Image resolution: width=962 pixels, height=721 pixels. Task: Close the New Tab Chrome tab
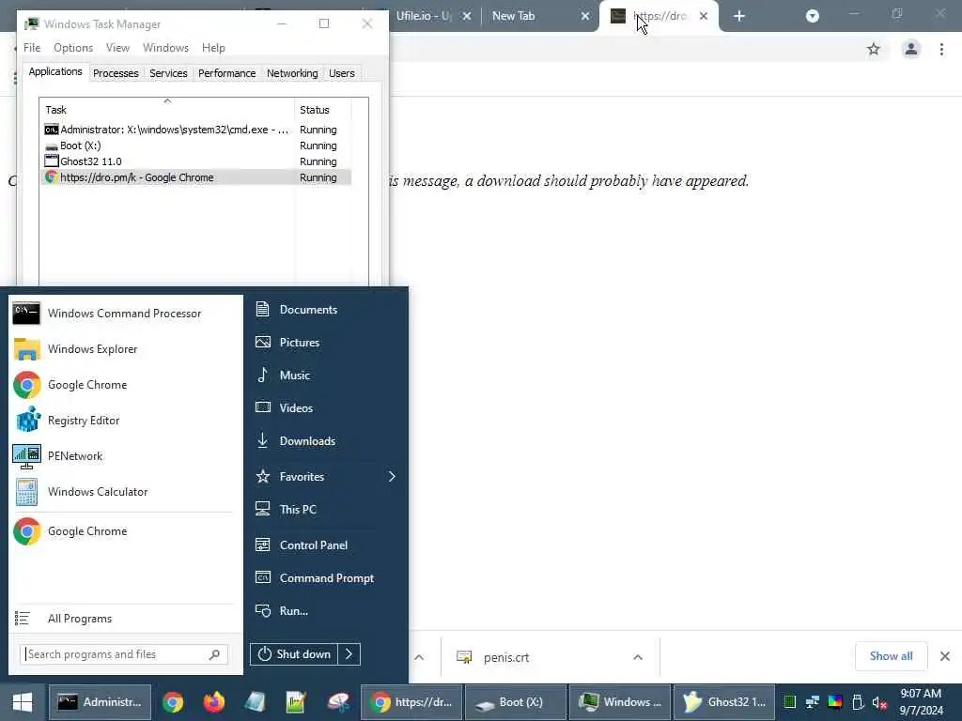point(585,16)
